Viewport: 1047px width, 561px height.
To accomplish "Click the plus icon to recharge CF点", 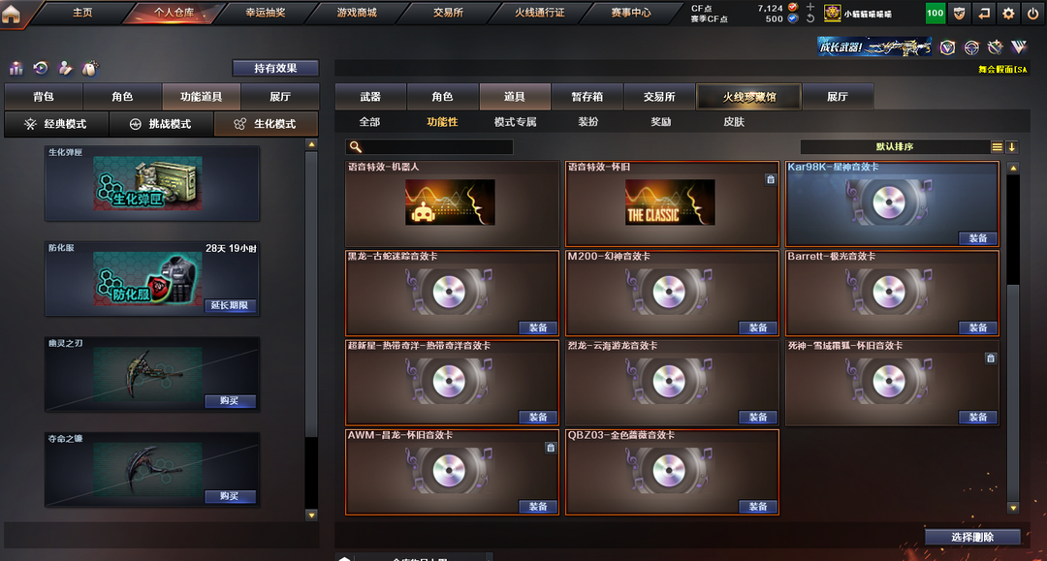I will pyautogui.click(x=809, y=8).
